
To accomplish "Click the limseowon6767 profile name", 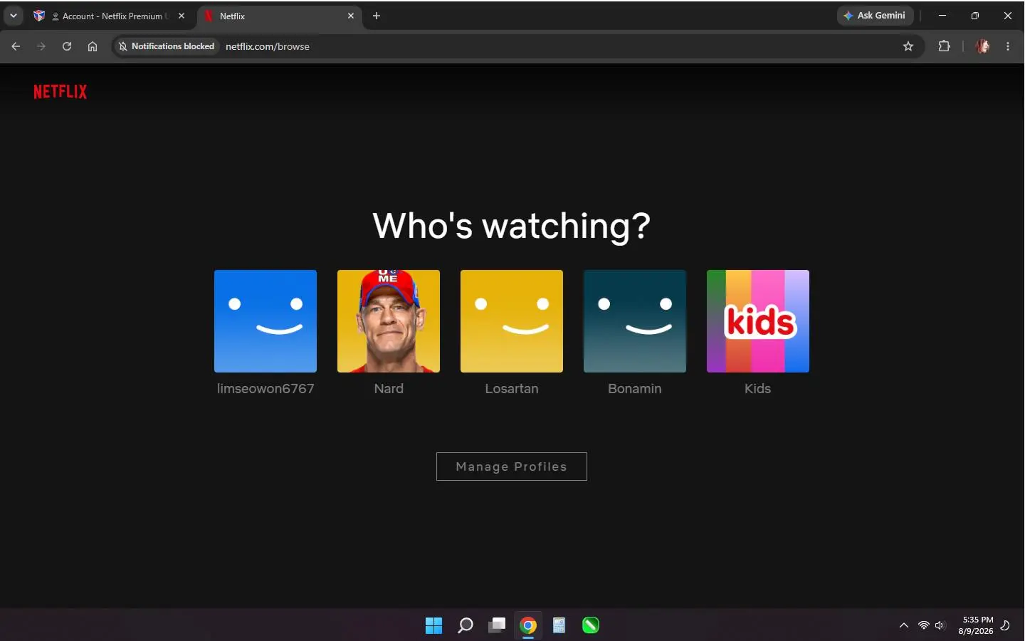I will coord(266,389).
